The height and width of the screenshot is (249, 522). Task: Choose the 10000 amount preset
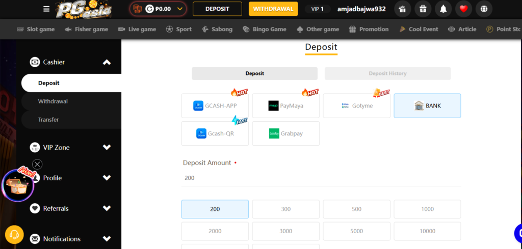pos(428,231)
